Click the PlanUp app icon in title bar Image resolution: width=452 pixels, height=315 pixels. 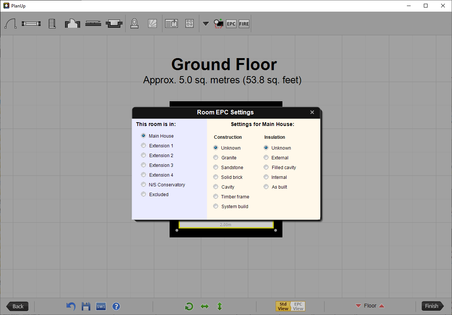tap(6, 6)
